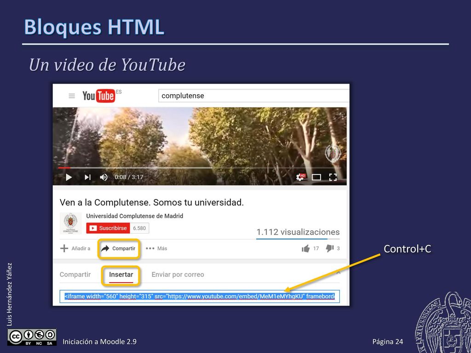The width and height of the screenshot is (471, 353).
Task: Click the Creative Commons license badge
Action: click(x=32, y=337)
